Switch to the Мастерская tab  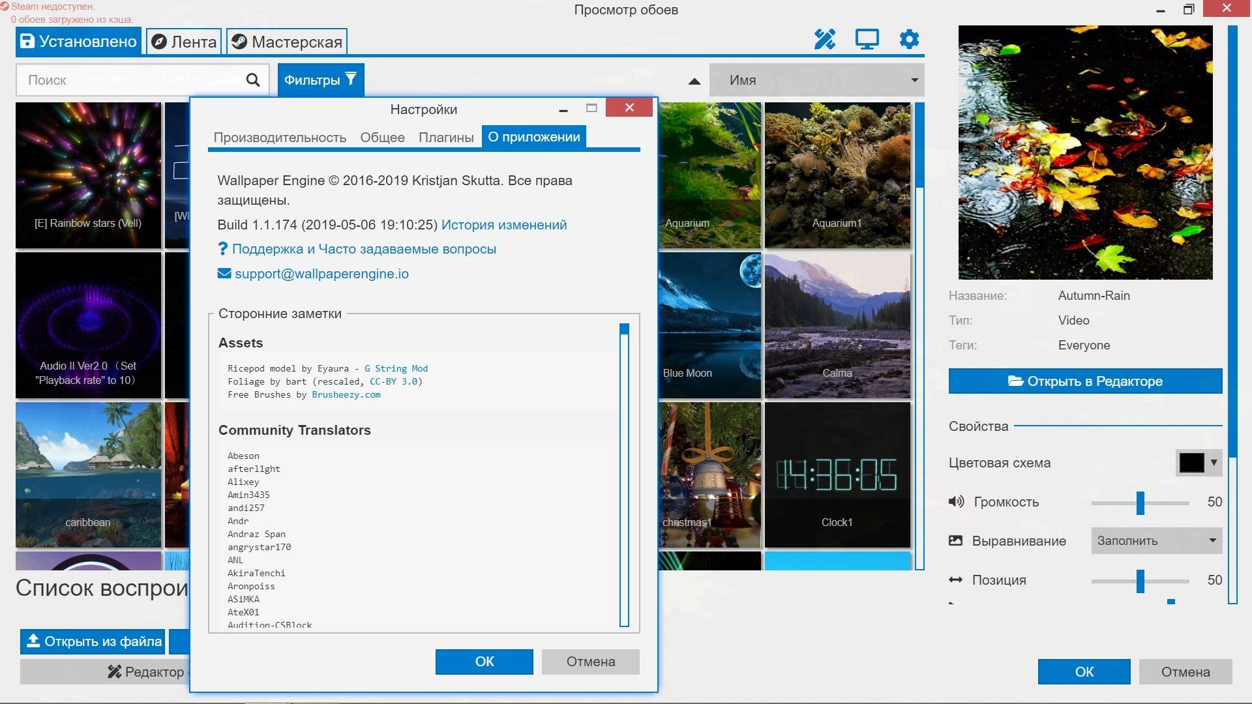click(287, 42)
